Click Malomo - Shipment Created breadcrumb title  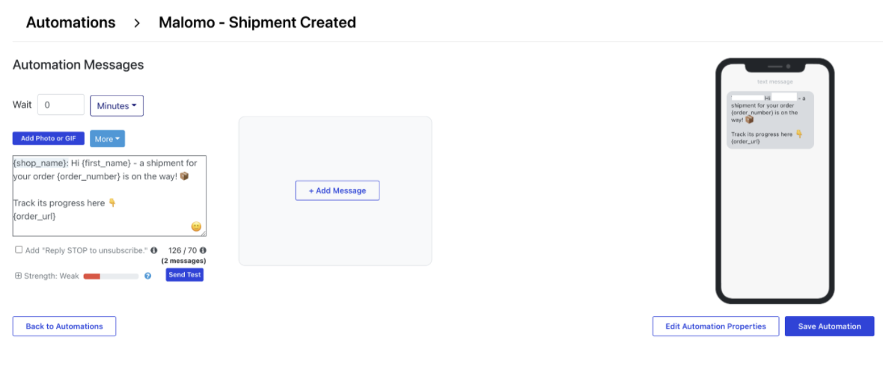257,22
